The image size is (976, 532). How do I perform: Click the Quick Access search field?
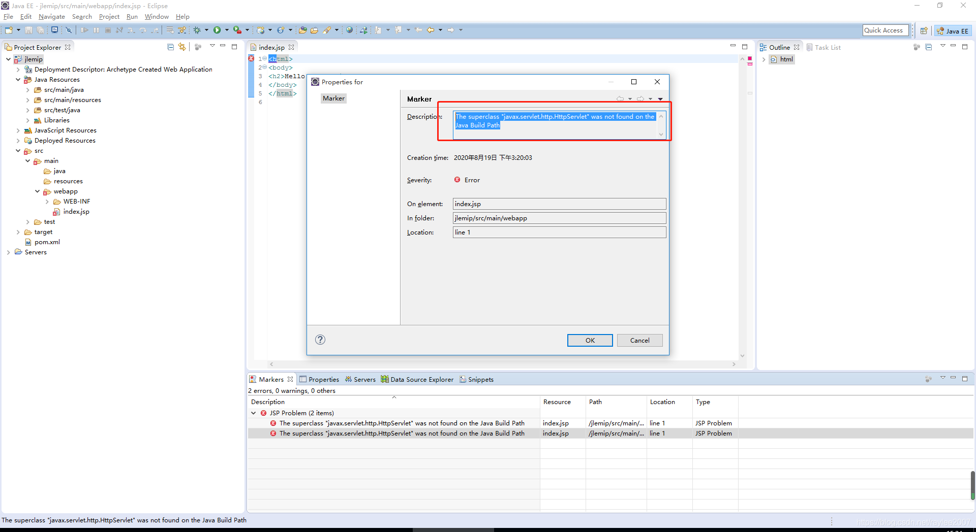click(x=886, y=30)
